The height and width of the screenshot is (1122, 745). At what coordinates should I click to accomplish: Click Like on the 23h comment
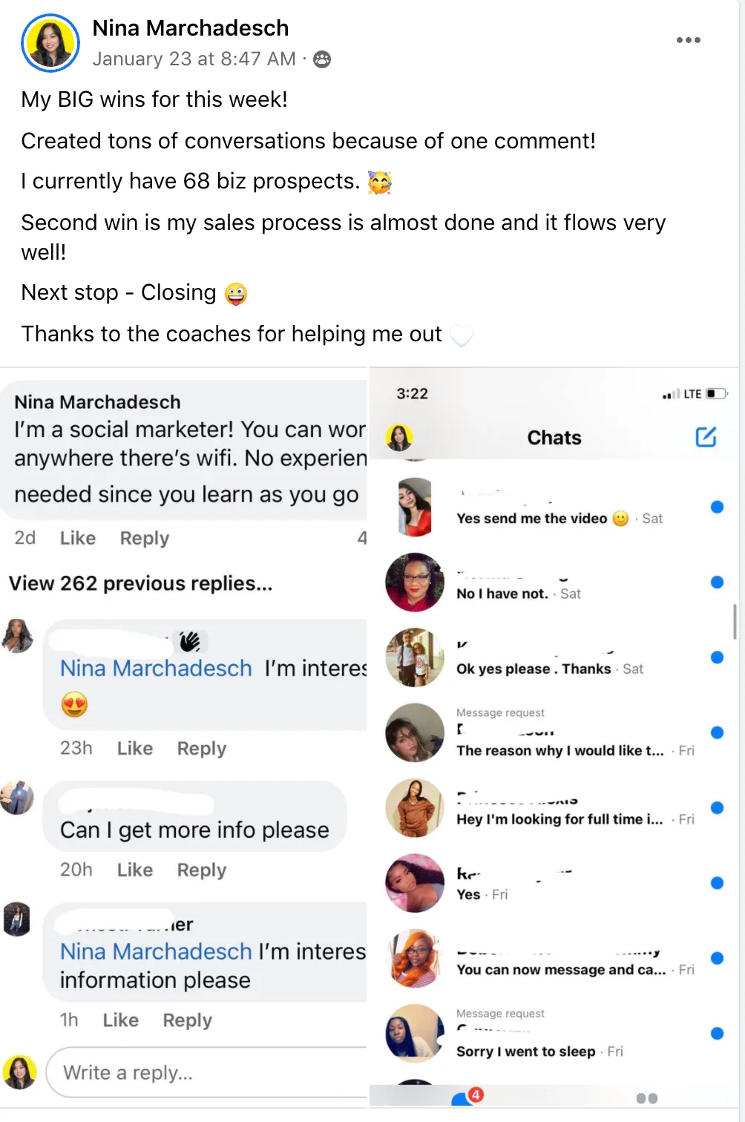coord(135,748)
